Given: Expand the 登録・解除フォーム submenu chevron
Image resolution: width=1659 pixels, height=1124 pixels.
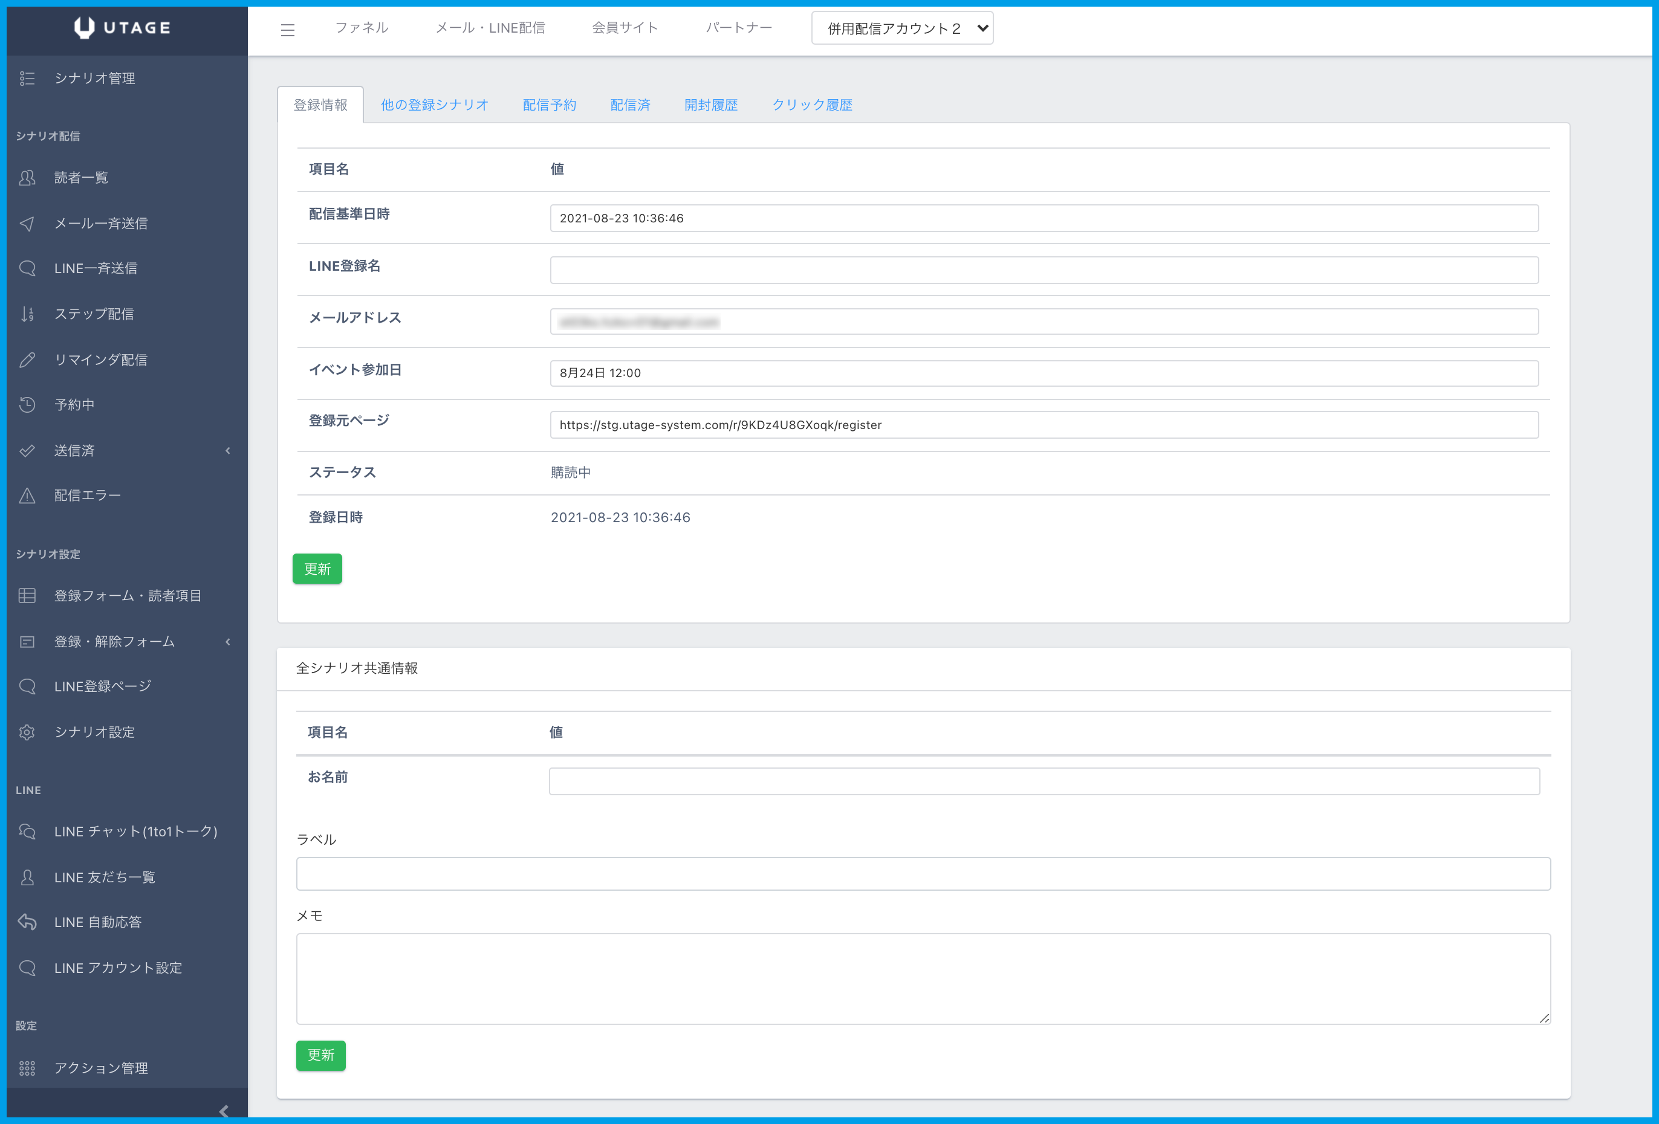Looking at the screenshot, I should tap(228, 642).
